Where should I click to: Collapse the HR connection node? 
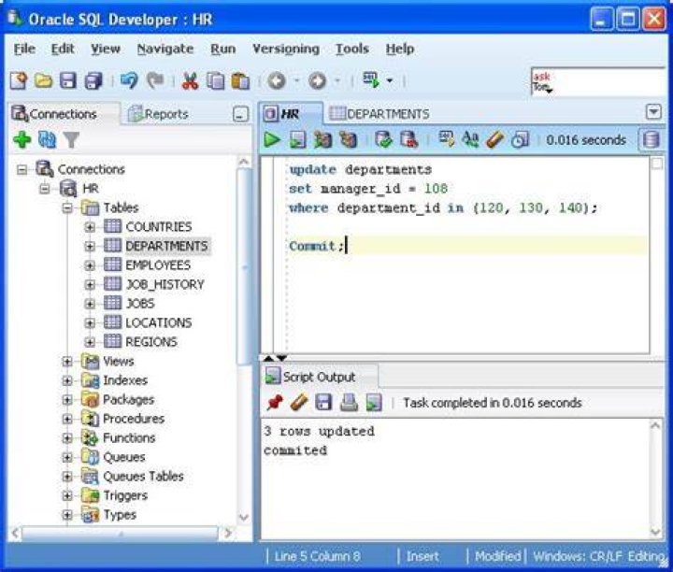tap(45, 189)
